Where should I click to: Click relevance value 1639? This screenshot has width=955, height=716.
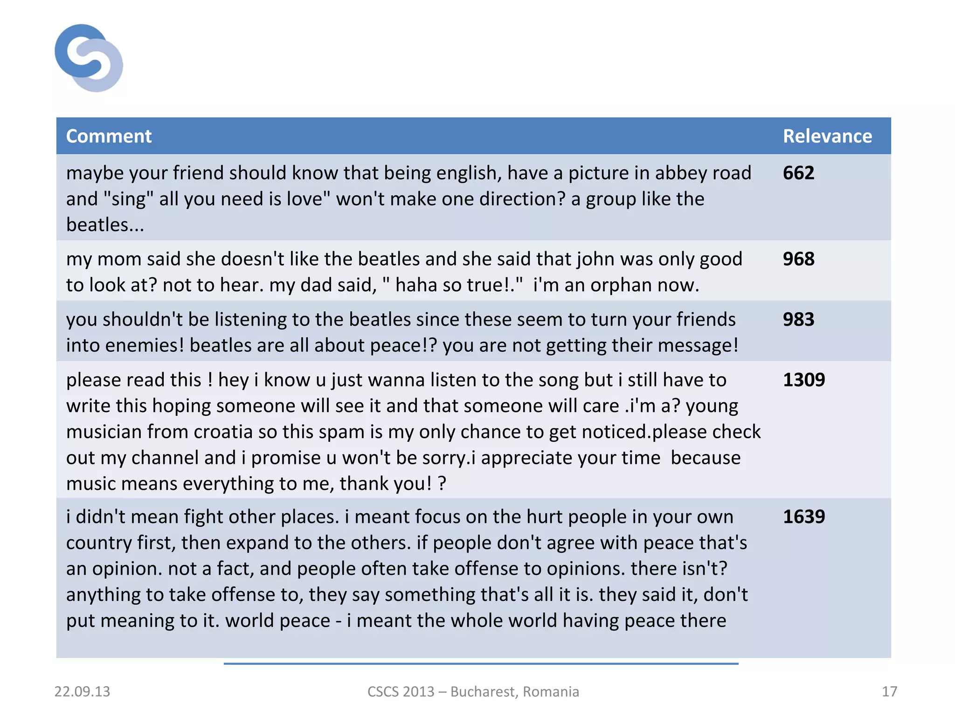coord(803,517)
